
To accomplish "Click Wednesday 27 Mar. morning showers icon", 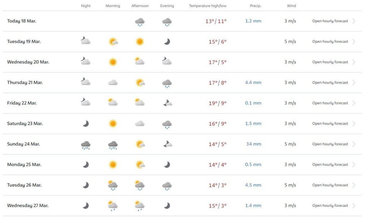I will click(x=113, y=206).
